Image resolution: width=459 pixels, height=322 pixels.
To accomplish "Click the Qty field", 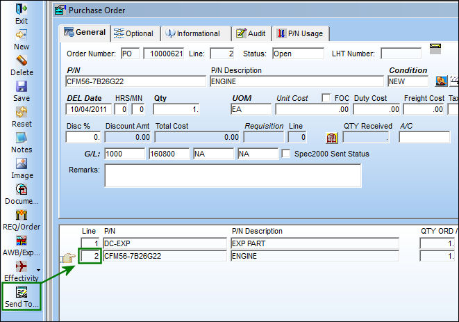I will coord(176,109).
